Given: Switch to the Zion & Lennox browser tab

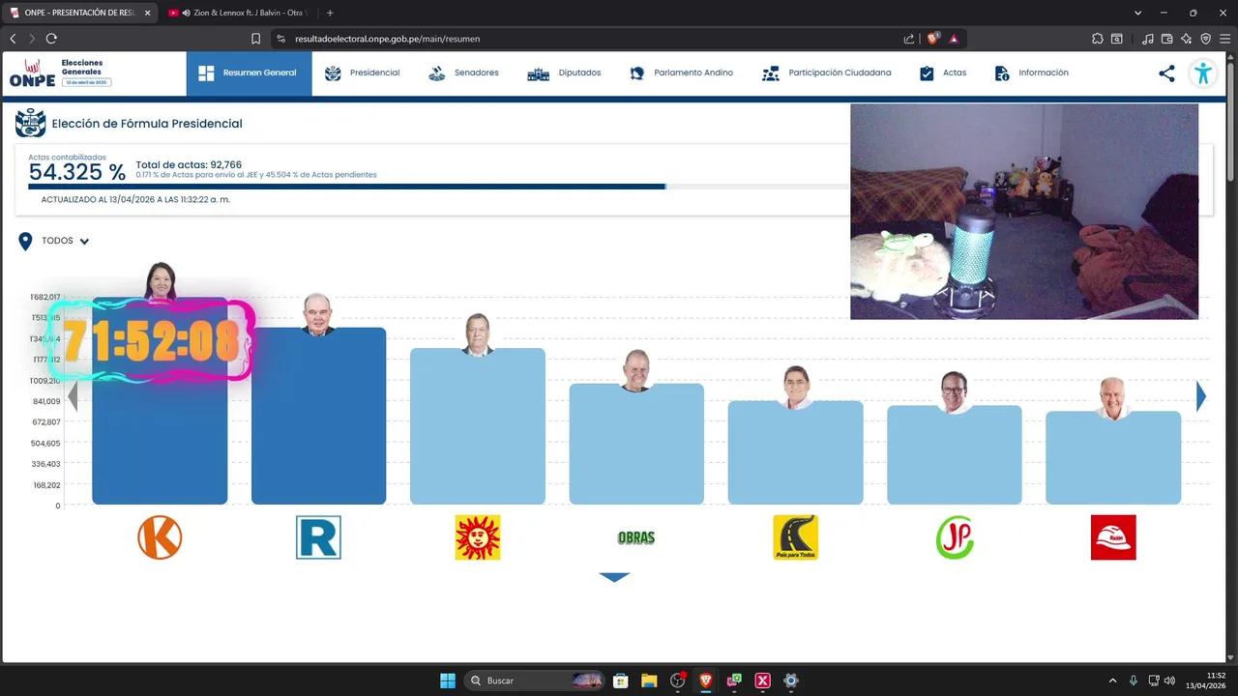Looking at the screenshot, I should (x=237, y=13).
